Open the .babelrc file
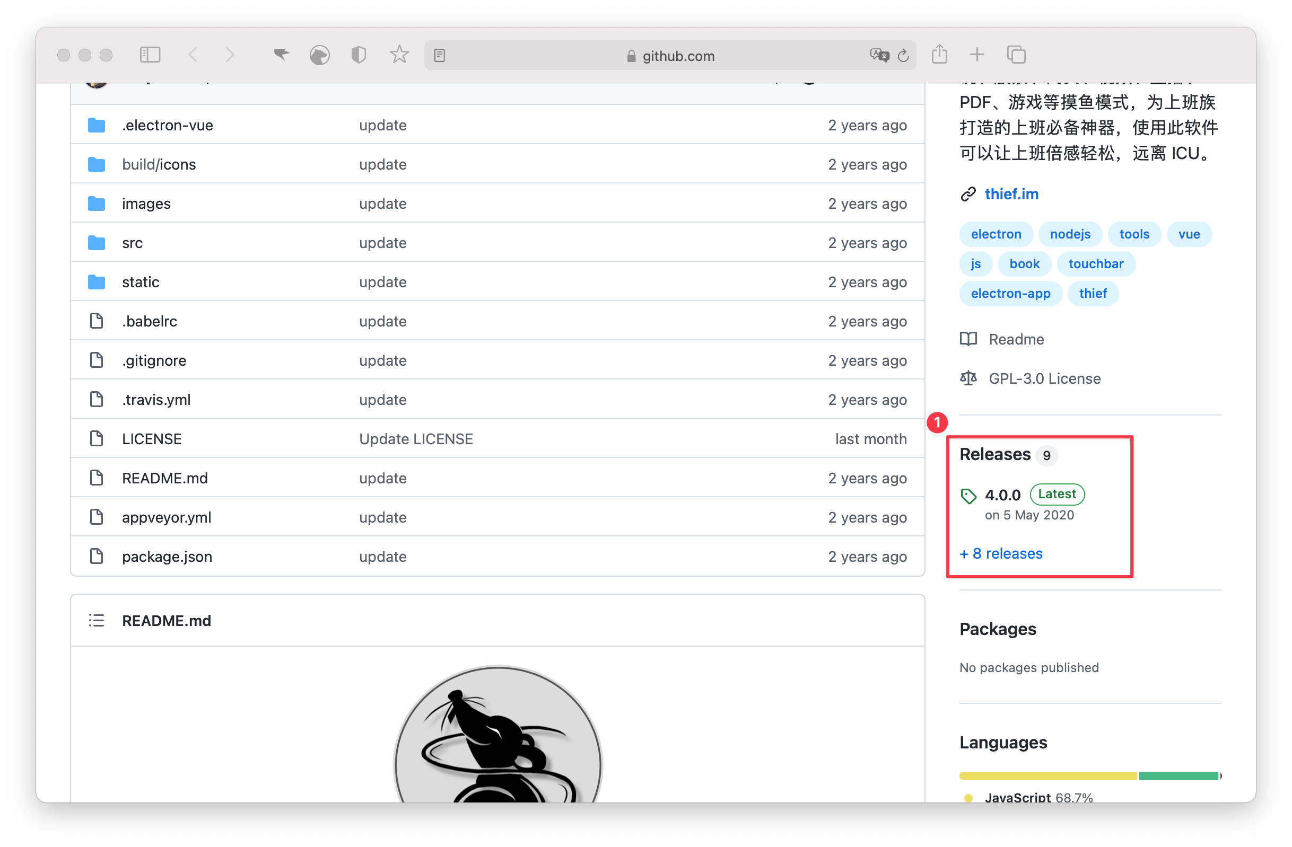 tap(149, 321)
